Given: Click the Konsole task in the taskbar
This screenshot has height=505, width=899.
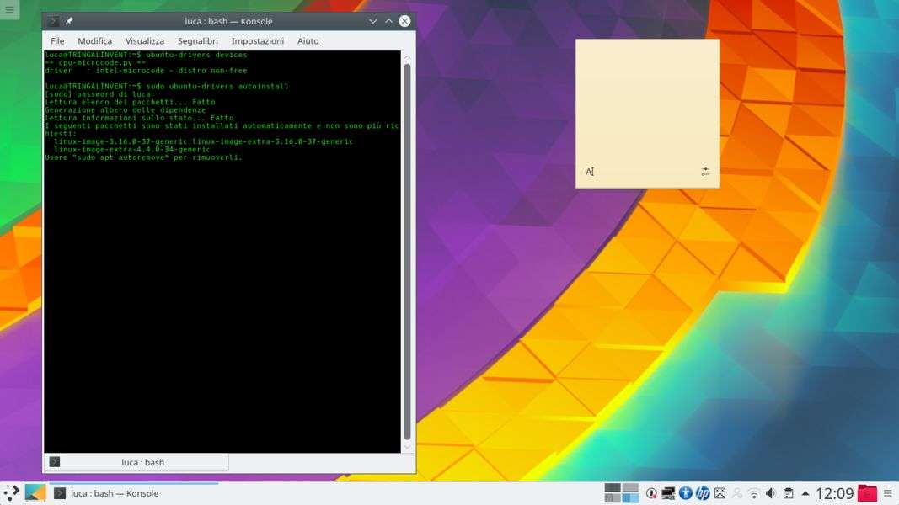Looking at the screenshot, I should (x=106, y=493).
